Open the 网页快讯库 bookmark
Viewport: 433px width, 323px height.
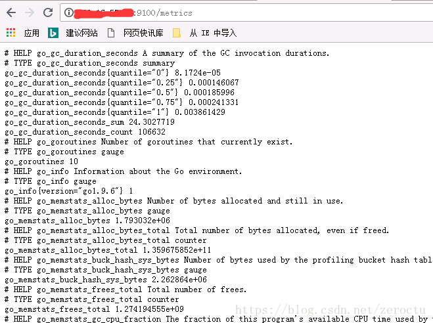tap(143, 33)
